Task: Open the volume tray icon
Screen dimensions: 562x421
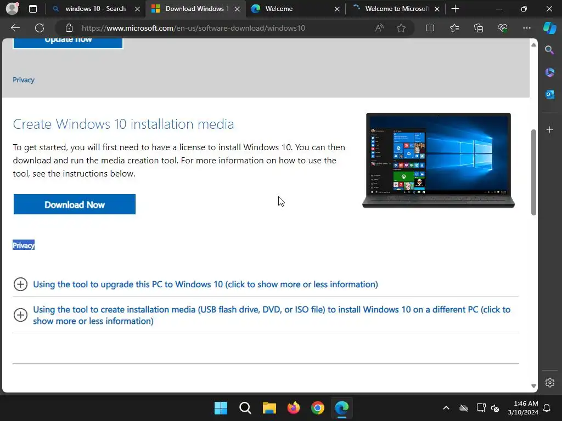Action: pos(495,408)
